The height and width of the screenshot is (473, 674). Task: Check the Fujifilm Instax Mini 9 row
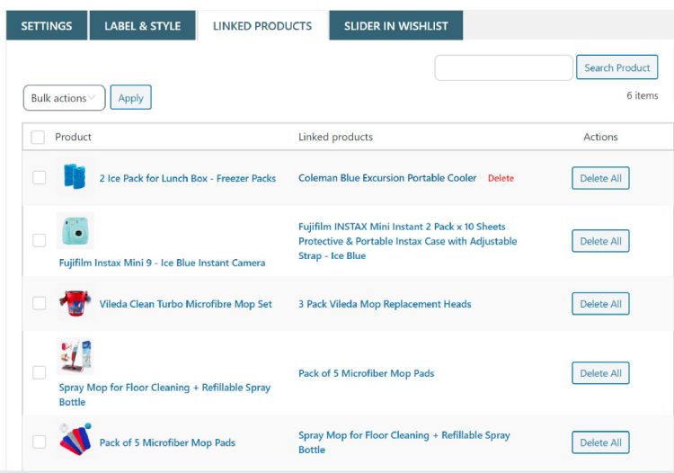(40, 240)
